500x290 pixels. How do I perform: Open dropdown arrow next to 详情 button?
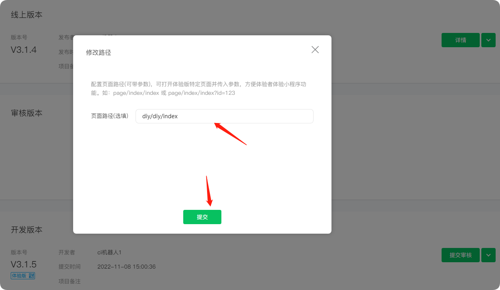488,40
